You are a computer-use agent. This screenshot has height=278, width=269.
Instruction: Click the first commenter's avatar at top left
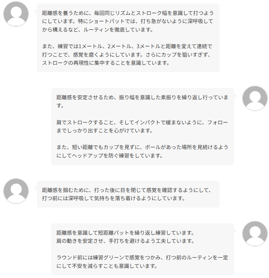click(x=16, y=14)
